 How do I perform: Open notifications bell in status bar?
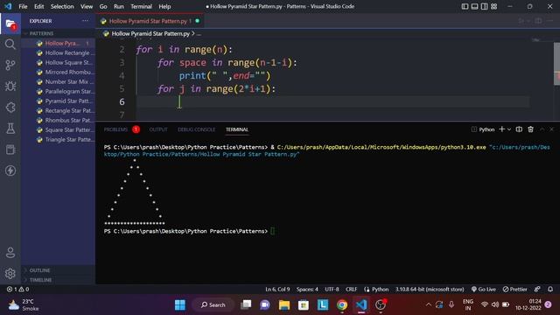550,289
